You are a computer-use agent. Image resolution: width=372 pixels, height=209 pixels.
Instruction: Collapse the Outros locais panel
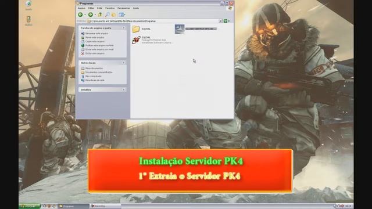tap(124, 63)
